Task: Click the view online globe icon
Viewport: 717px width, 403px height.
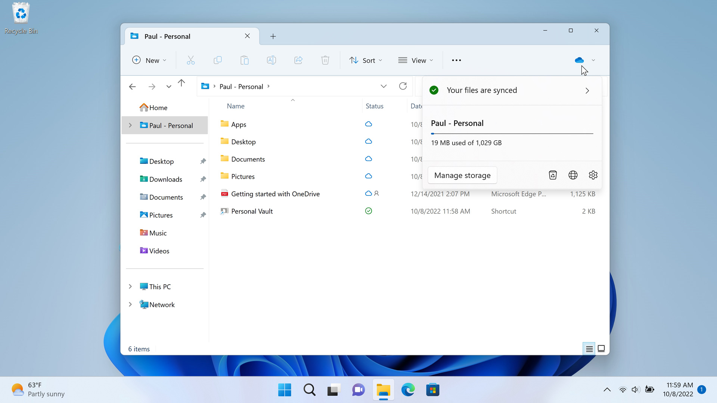Action: (x=573, y=175)
